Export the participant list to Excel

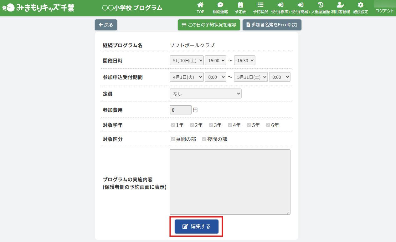(272, 25)
